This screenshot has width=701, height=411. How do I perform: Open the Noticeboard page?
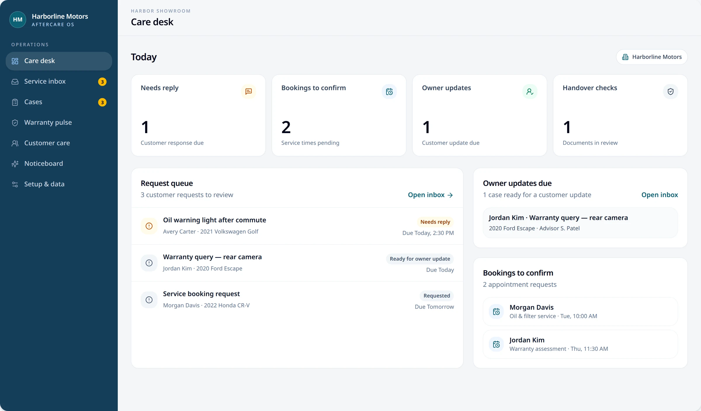pos(59,163)
